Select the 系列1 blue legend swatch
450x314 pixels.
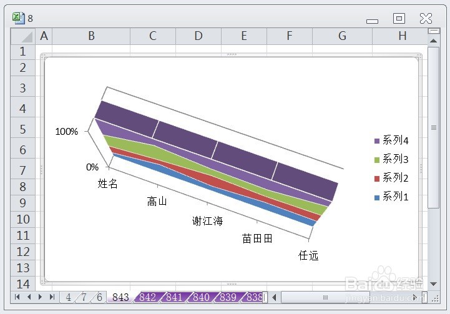377,197
